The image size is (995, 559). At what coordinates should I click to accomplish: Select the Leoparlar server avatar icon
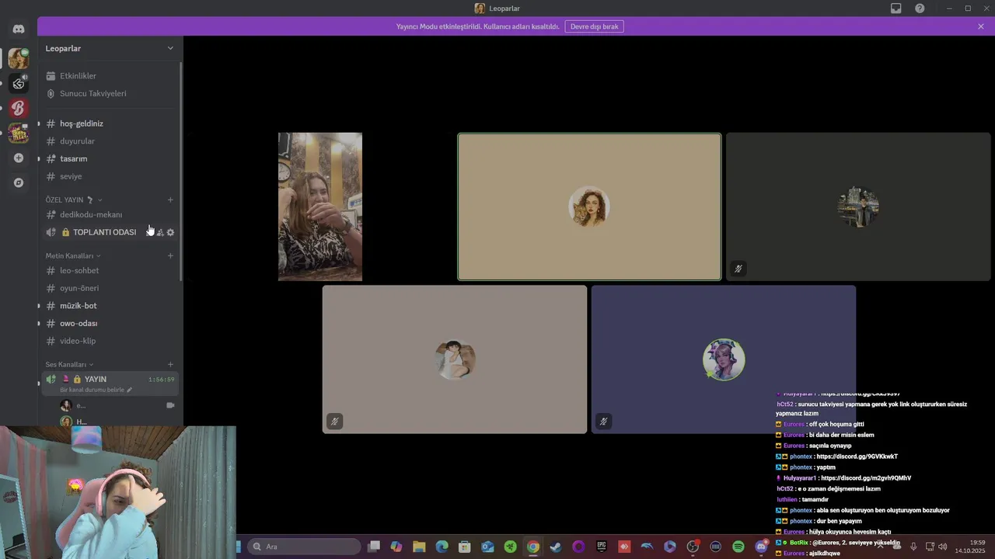click(19, 58)
